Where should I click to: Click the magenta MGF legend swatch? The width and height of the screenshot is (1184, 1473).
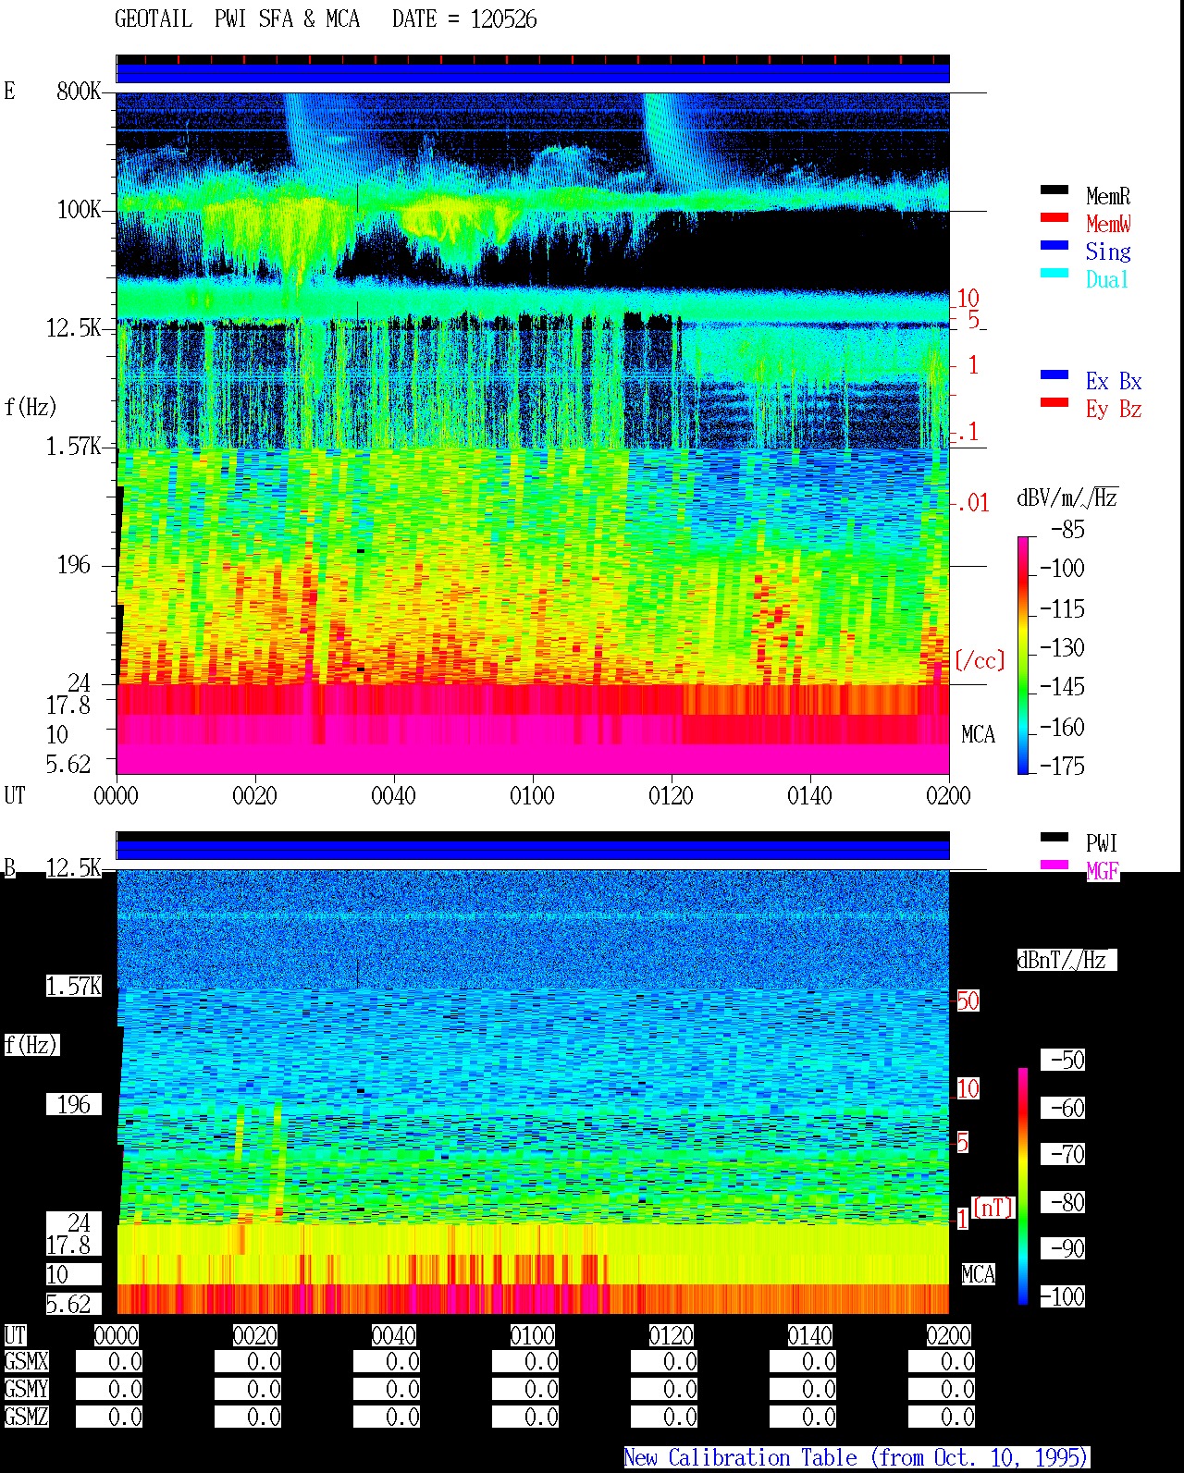[x=1054, y=865]
